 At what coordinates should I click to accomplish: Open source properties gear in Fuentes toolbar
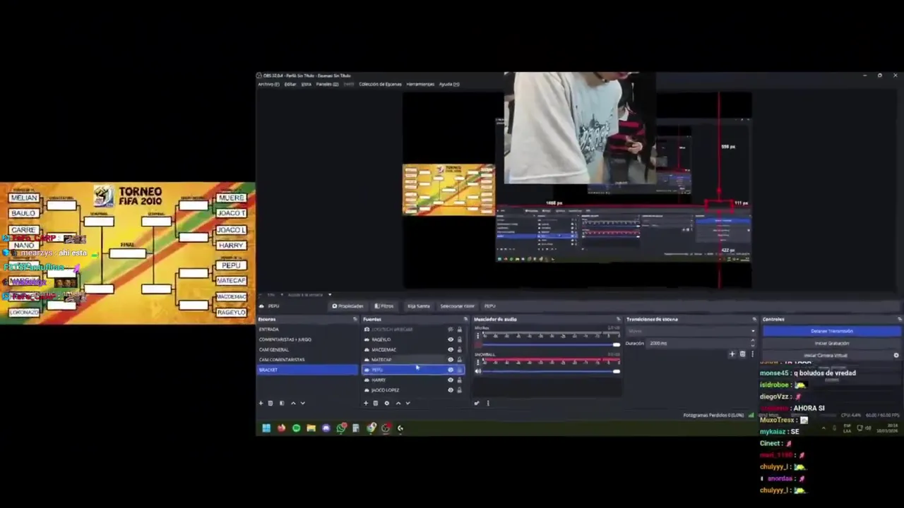[386, 403]
